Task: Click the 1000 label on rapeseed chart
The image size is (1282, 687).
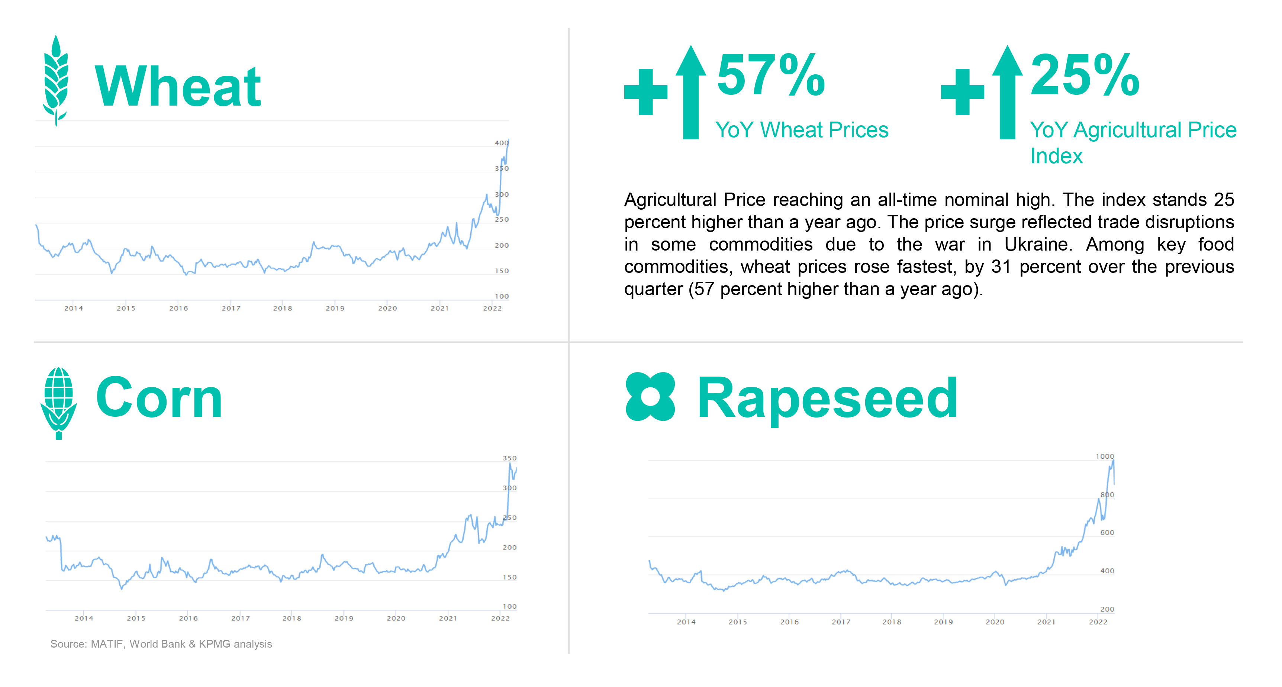Action: [x=1104, y=456]
